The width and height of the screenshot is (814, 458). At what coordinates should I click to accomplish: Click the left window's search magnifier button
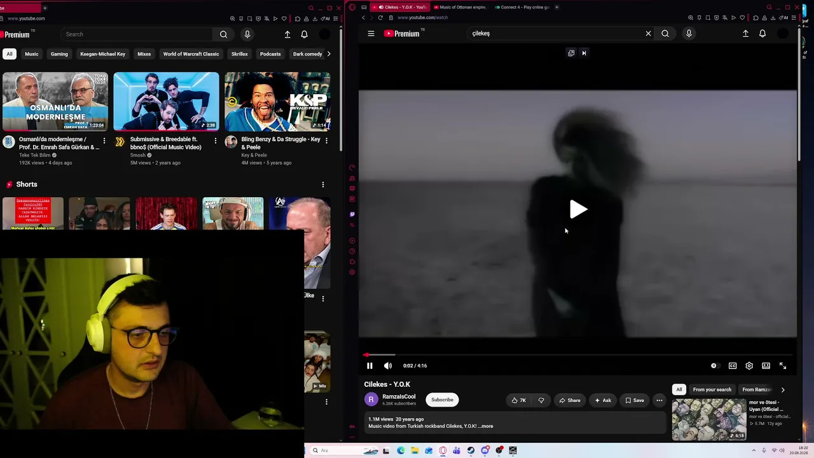coord(223,34)
